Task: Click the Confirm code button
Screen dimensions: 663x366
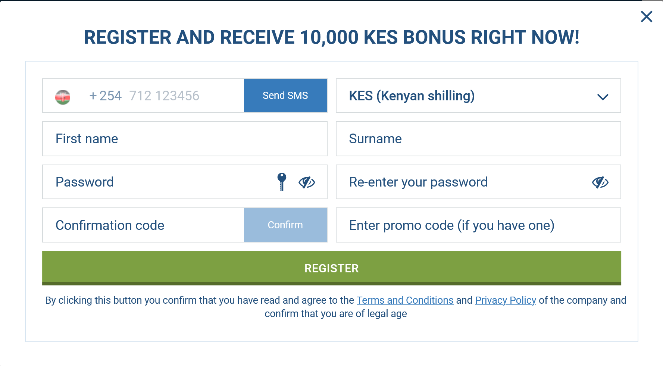Action: coord(285,225)
